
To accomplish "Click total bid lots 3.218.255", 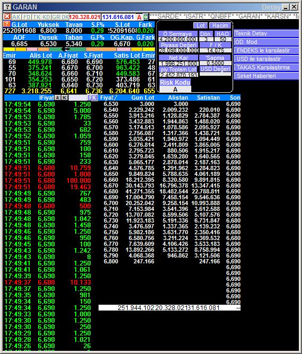I will (x=37, y=91).
